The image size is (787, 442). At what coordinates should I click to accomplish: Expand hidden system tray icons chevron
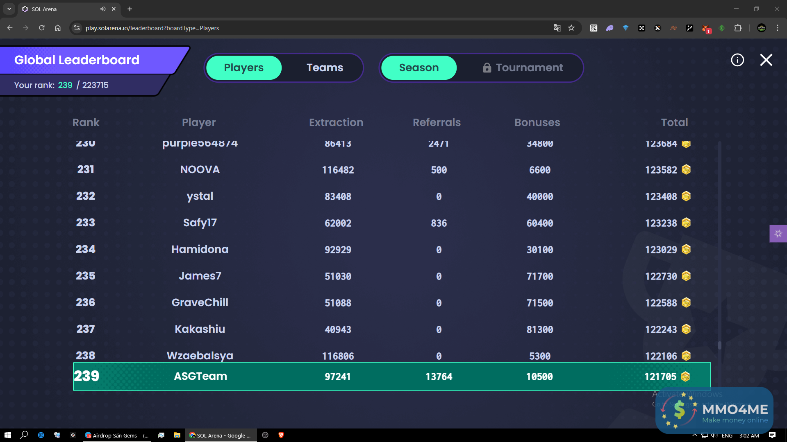coord(694,435)
